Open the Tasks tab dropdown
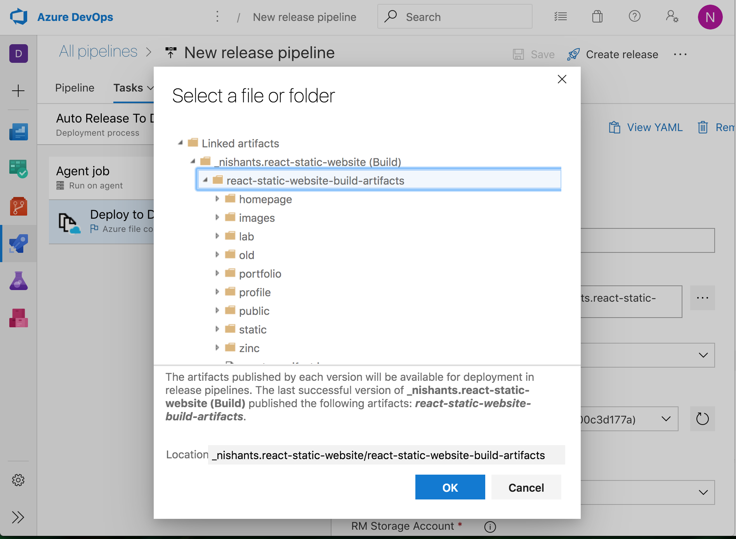This screenshot has height=539, width=736. [134, 88]
